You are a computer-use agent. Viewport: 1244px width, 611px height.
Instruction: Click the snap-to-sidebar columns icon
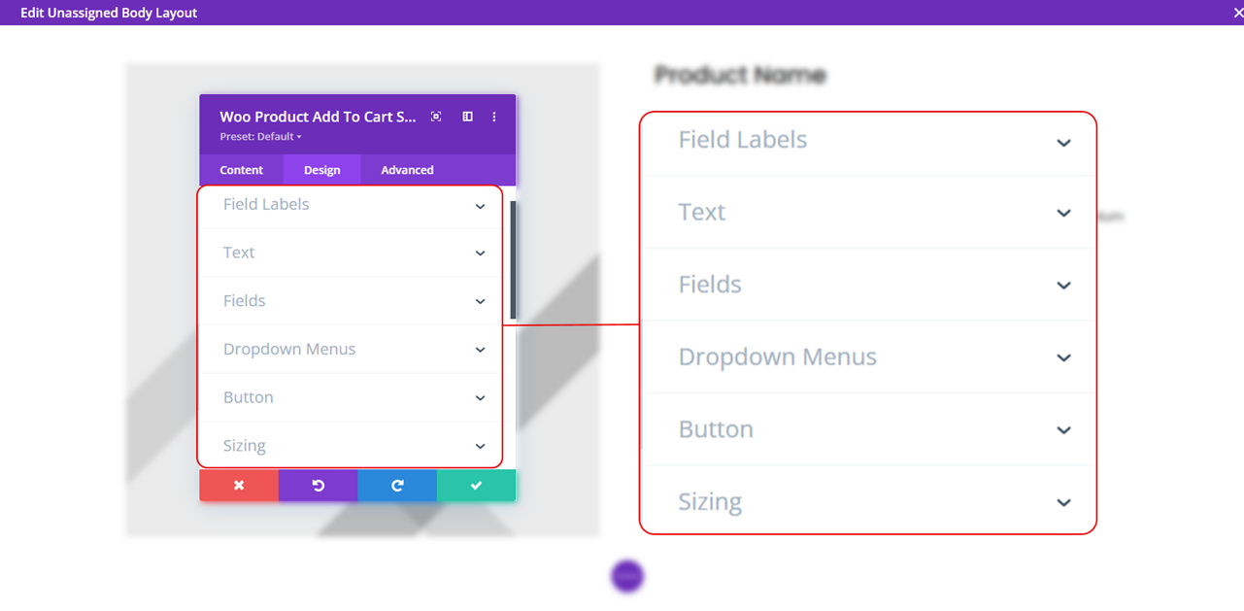467,117
